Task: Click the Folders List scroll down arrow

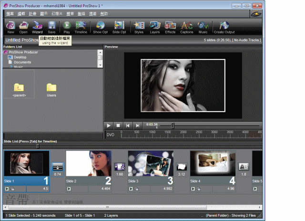Action: [x=100, y=65]
